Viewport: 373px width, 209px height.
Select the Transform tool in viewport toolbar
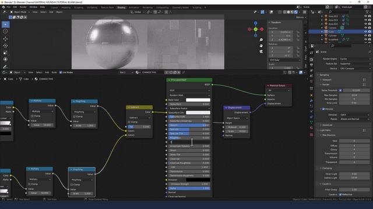(5, 59)
